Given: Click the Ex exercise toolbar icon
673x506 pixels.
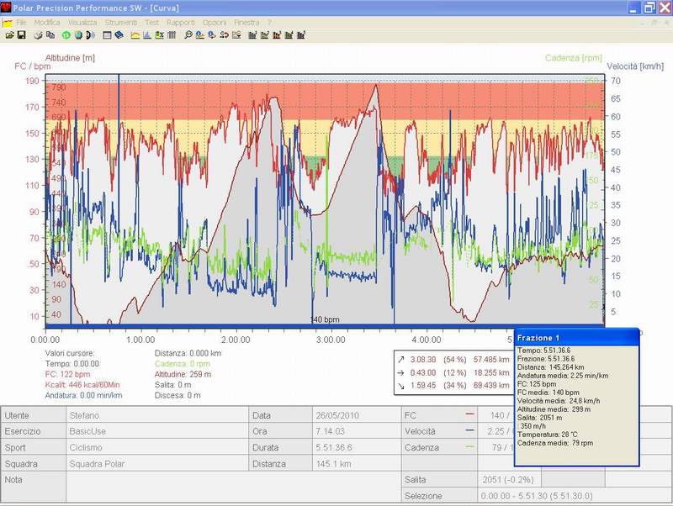Looking at the screenshot, I should [160, 35].
